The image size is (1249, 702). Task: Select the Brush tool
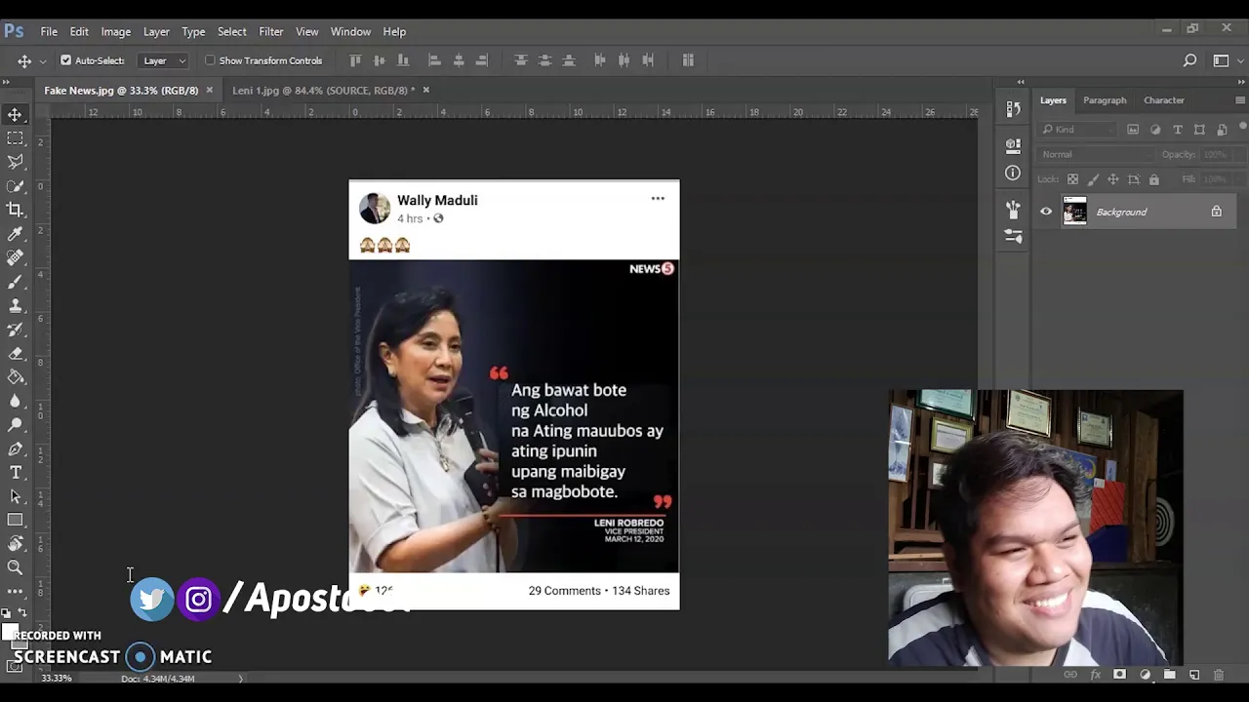[16, 282]
